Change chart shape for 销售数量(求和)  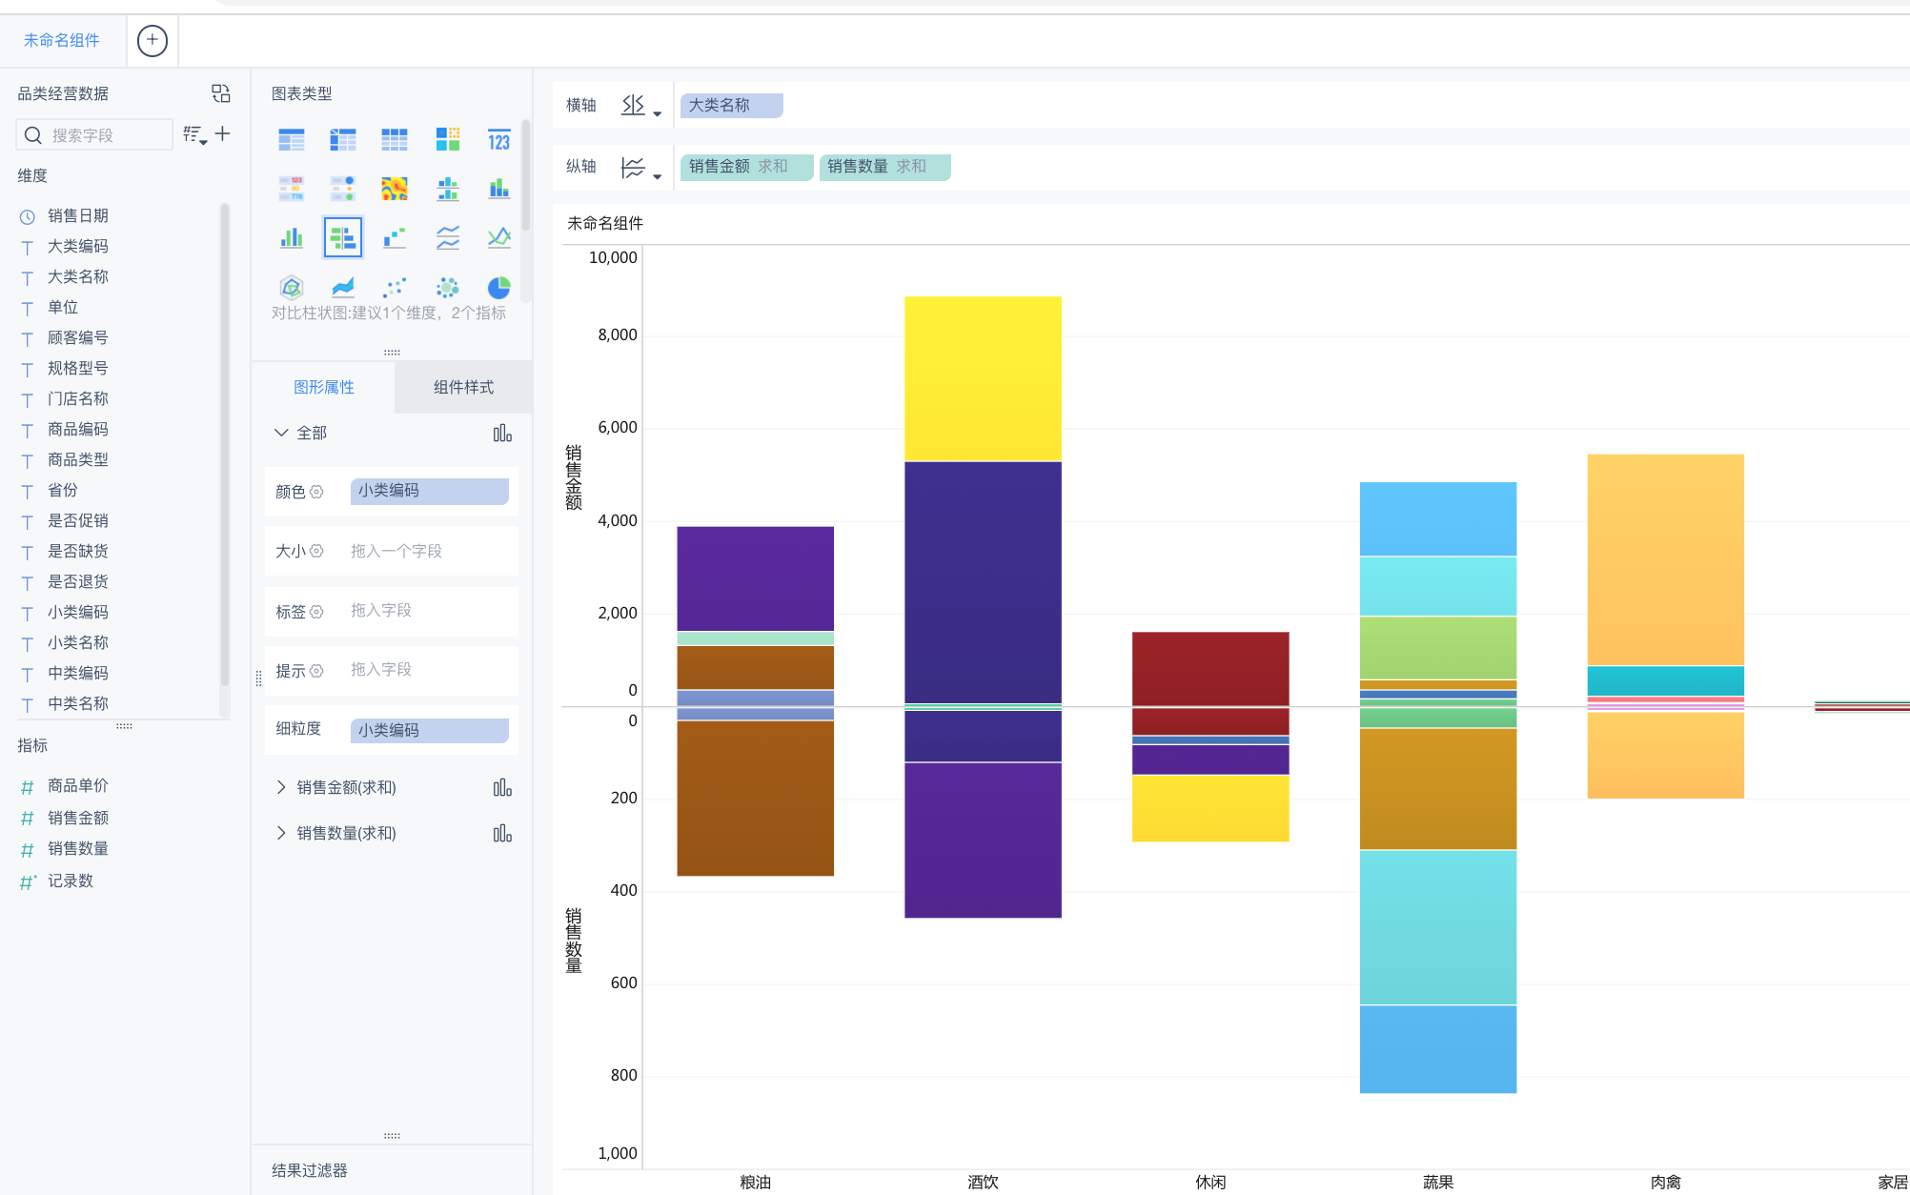pyautogui.click(x=502, y=834)
